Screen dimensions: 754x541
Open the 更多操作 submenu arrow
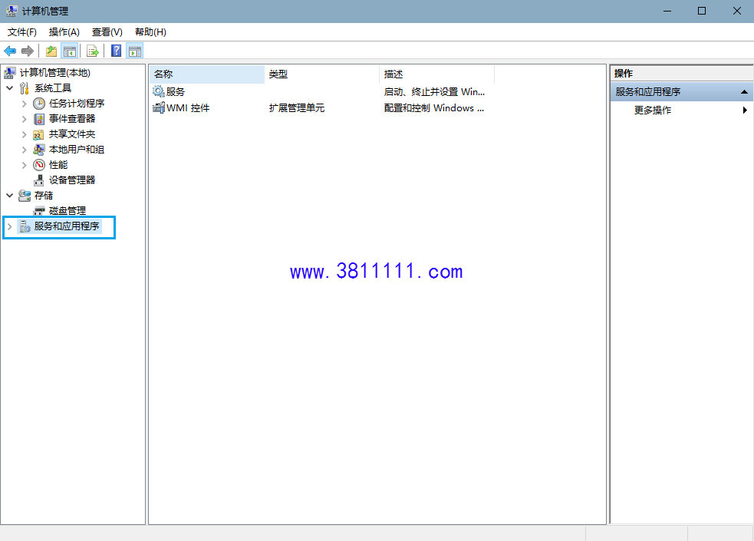pyautogui.click(x=745, y=111)
